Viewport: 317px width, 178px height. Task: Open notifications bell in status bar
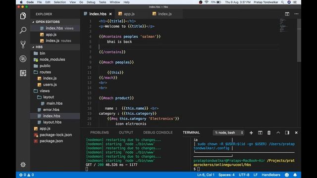[x=295, y=175]
